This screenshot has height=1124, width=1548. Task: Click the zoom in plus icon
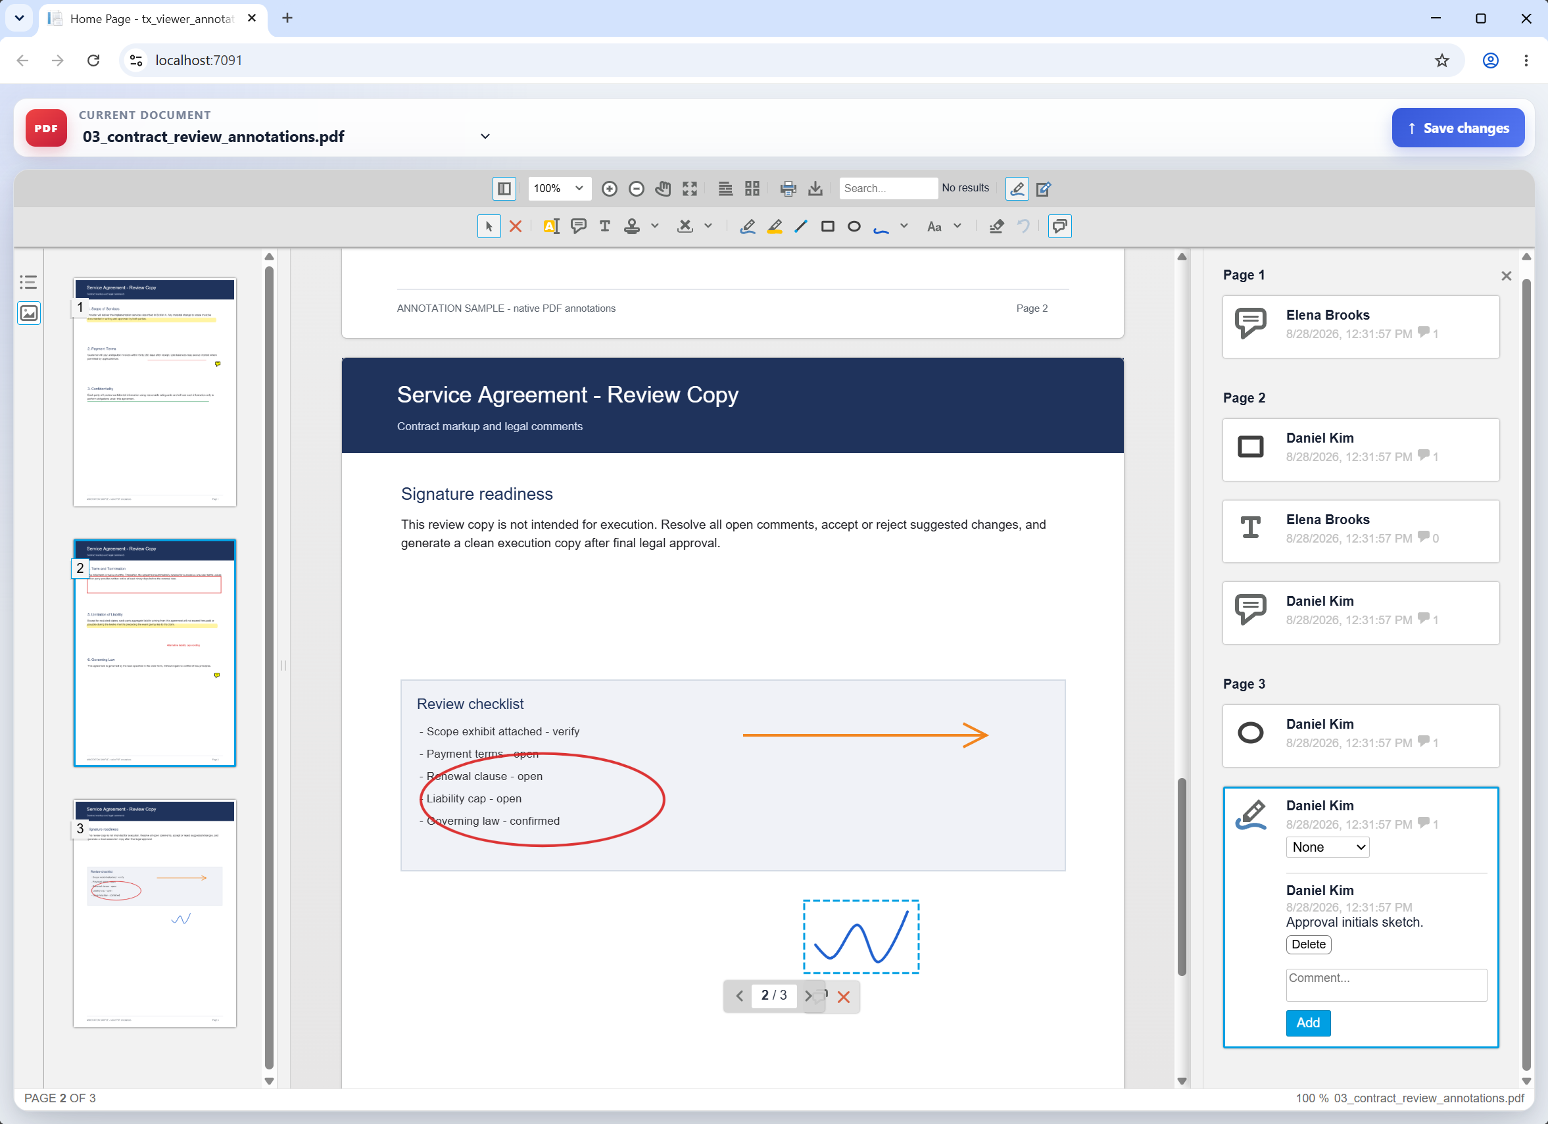tap(610, 188)
